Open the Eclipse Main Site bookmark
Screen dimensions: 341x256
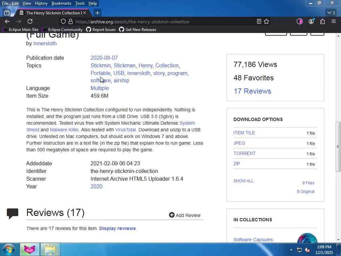coord(21,30)
